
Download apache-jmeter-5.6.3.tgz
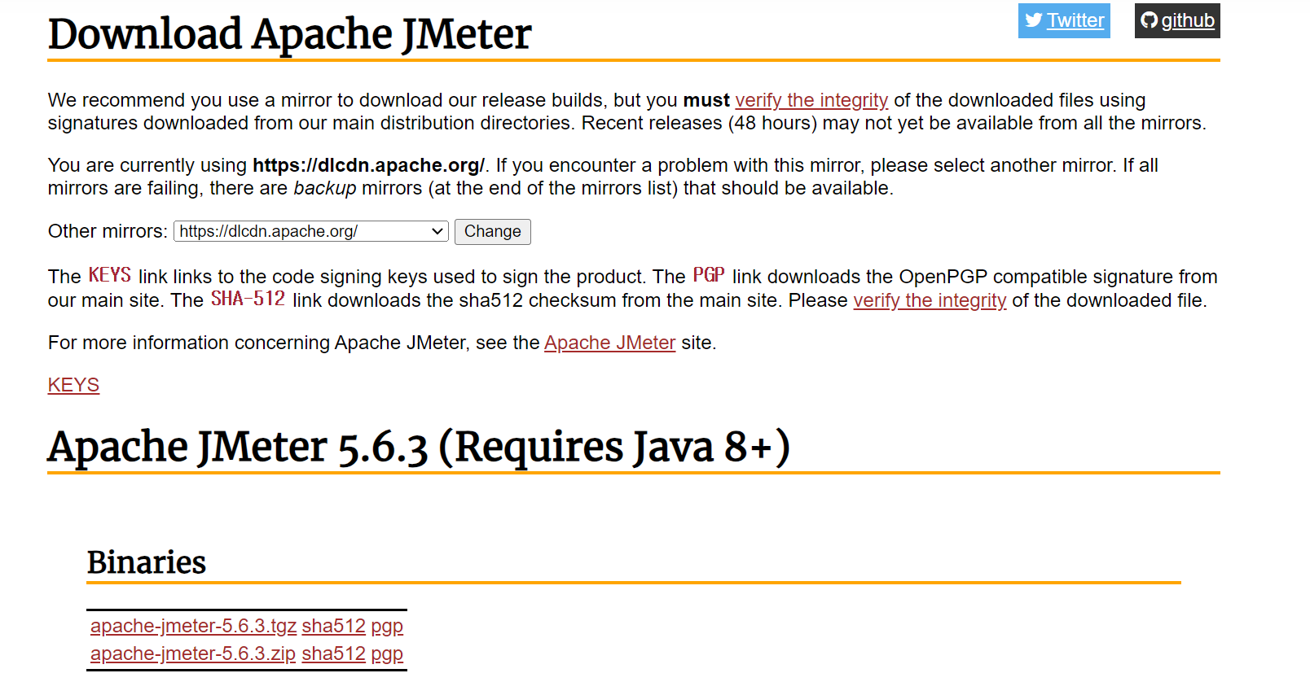[193, 626]
